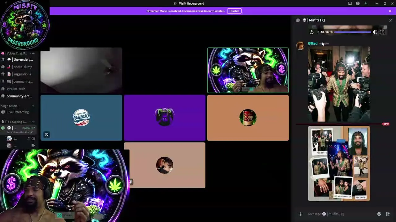This screenshot has width=396, height=222.
Task: Open the community... channel with computer emoji
Action: click(x=19, y=82)
